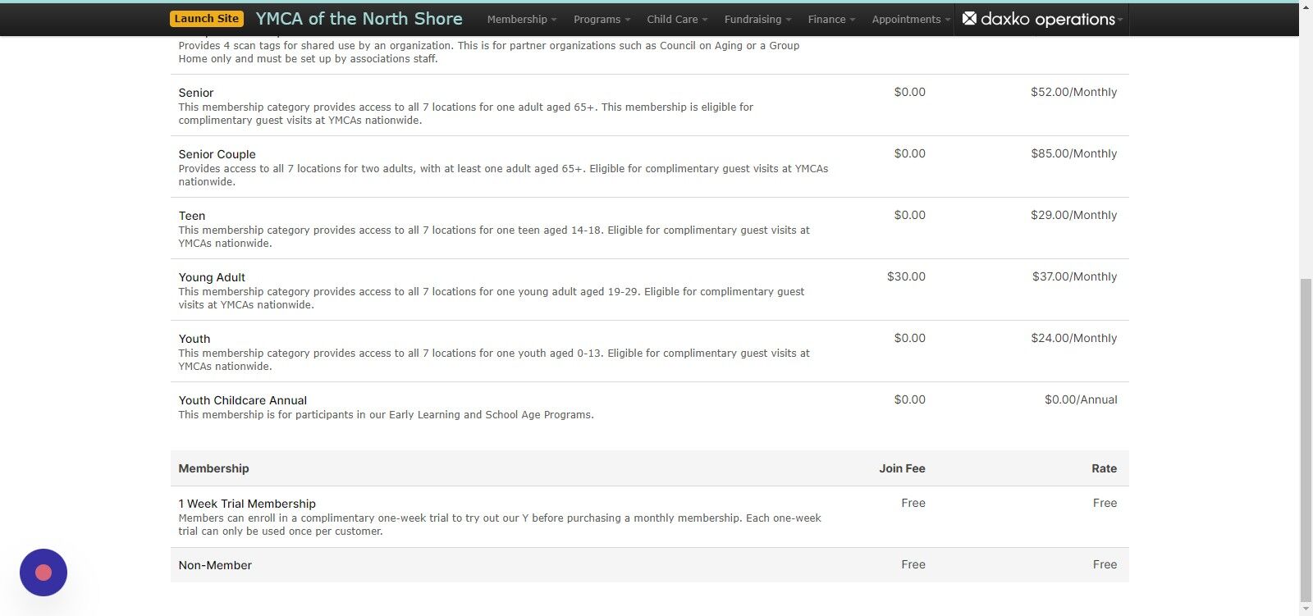Select the Teen membership name
Viewport: 1313px width, 616px height.
192,216
